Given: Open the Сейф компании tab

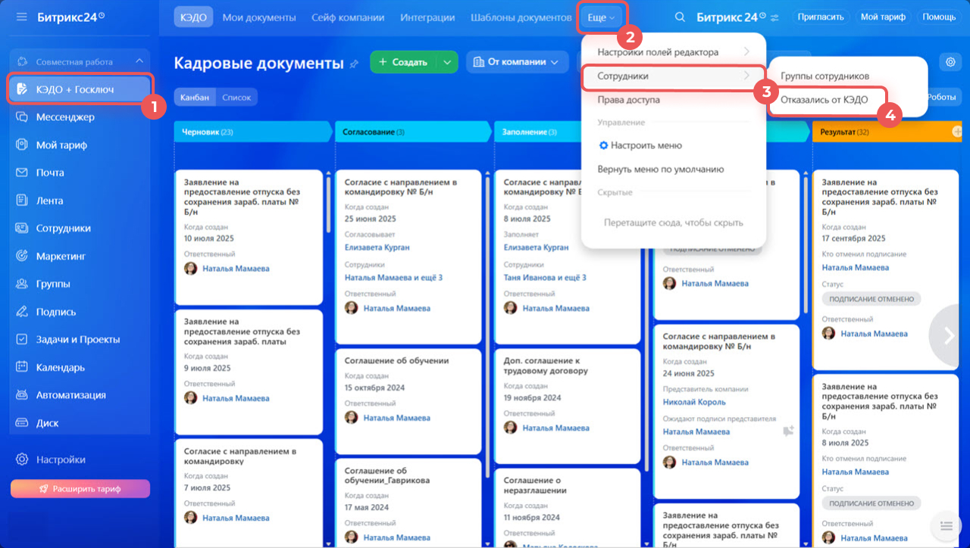Looking at the screenshot, I should point(348,17).
